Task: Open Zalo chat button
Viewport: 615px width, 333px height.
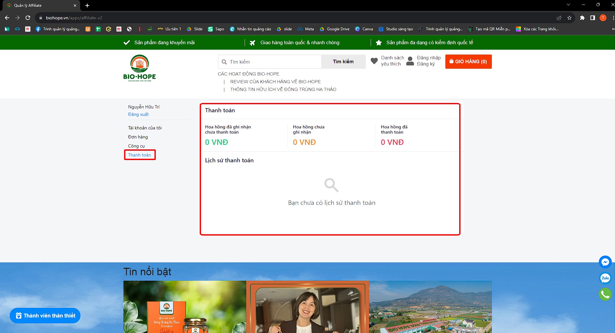Action: 605,278
